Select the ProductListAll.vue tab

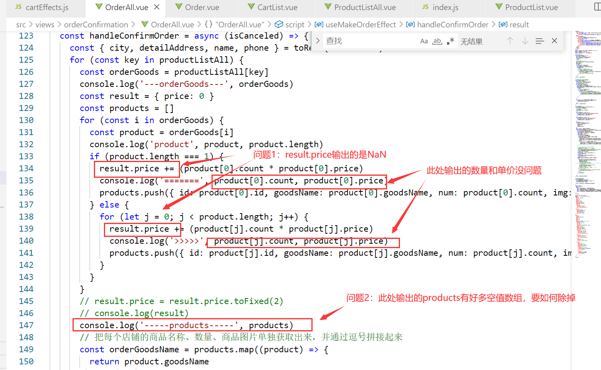pyautogui.click(x=360, y=7)
